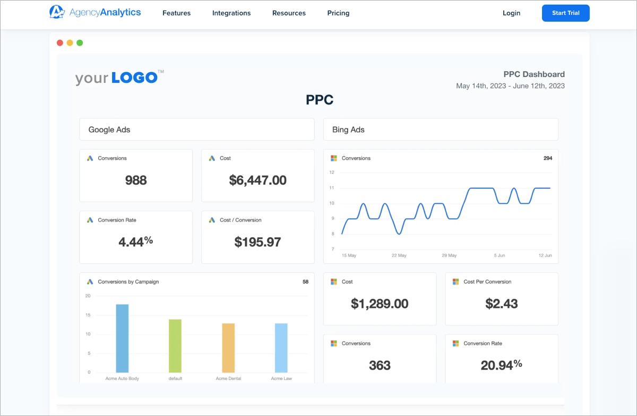The width and height of the screenshot is (637, 416).
Task: Click the Microsoft icon on the 363 Conversions widget
Action: [x=334, y=343]
